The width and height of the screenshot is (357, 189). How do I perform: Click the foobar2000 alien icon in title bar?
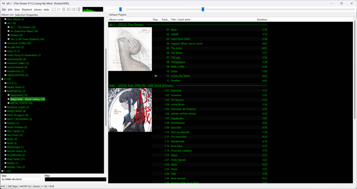[x=3, y=3]
